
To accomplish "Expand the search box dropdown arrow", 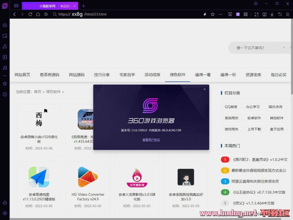I will (284, 48).
